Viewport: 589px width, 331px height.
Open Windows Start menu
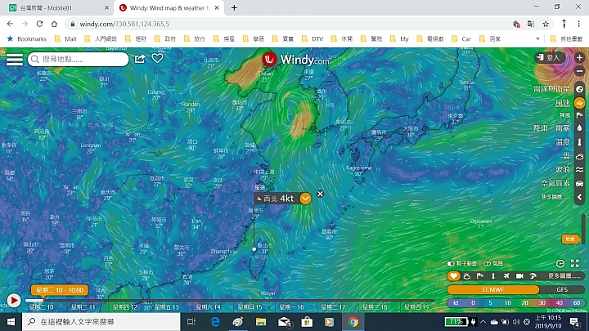(11, 322)
